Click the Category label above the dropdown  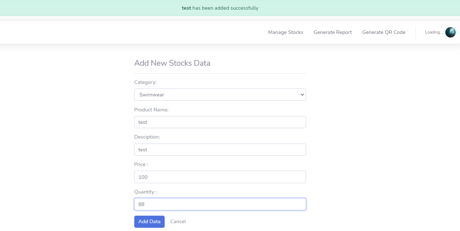click(x=145, y=82)
